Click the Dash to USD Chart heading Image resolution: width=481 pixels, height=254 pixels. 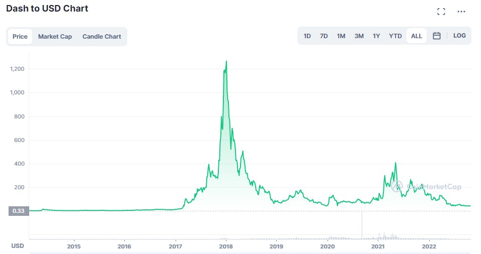[47, 8]
